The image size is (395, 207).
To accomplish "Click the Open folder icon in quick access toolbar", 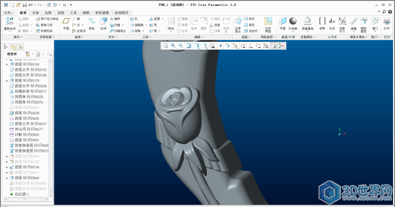I will click(x=18, y=5).
